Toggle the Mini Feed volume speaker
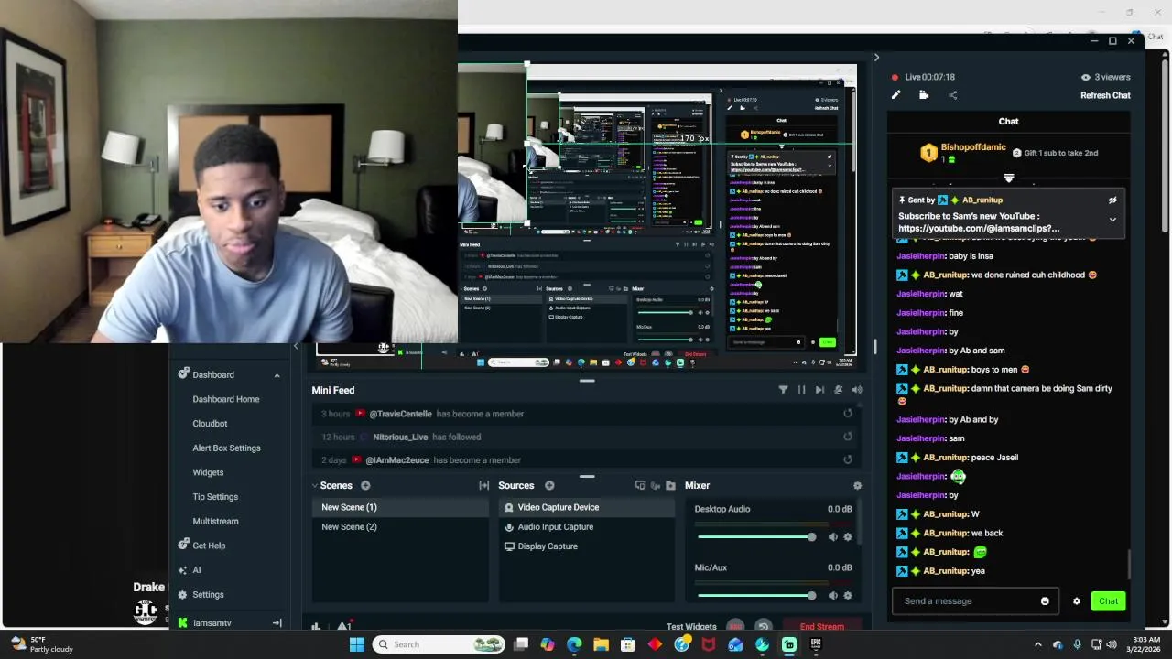The image size is (1172, 659). (x=857, y=390)
